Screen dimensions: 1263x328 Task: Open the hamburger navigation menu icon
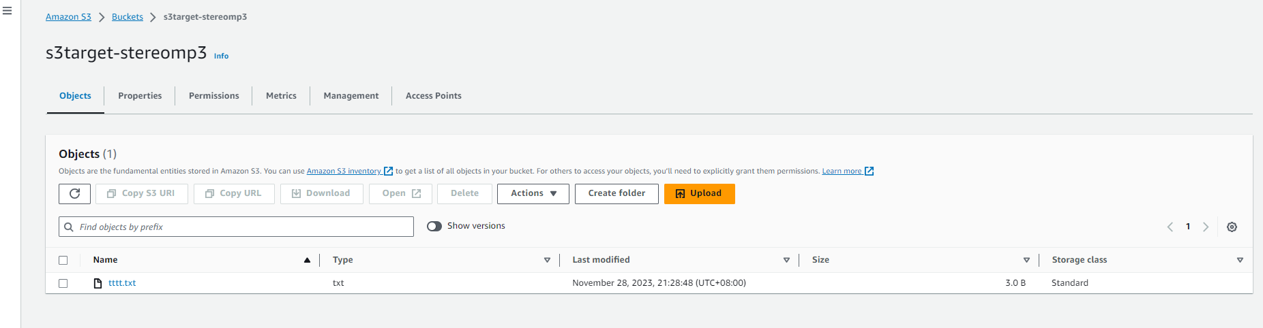pos(8,11)
